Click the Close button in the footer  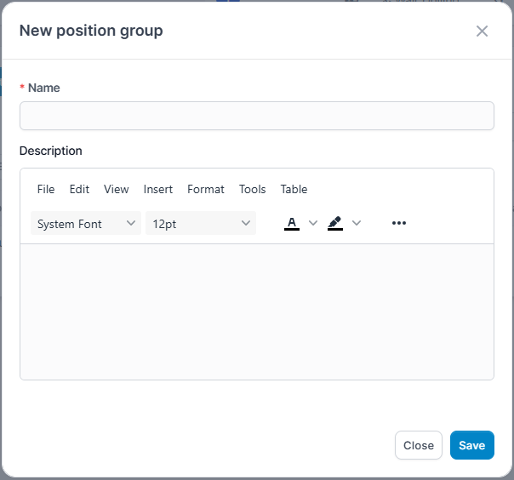tap(419, 445)
